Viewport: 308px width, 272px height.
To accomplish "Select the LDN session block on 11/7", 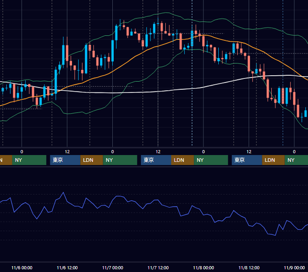I will (x=183, y=160).
